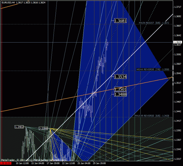Screen dimensions: 183x166
Task: Click 1.3667 on the price axis
Action: (x=178, y=26)
